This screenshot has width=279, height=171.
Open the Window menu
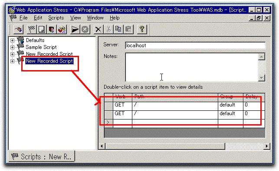(95, 18)
